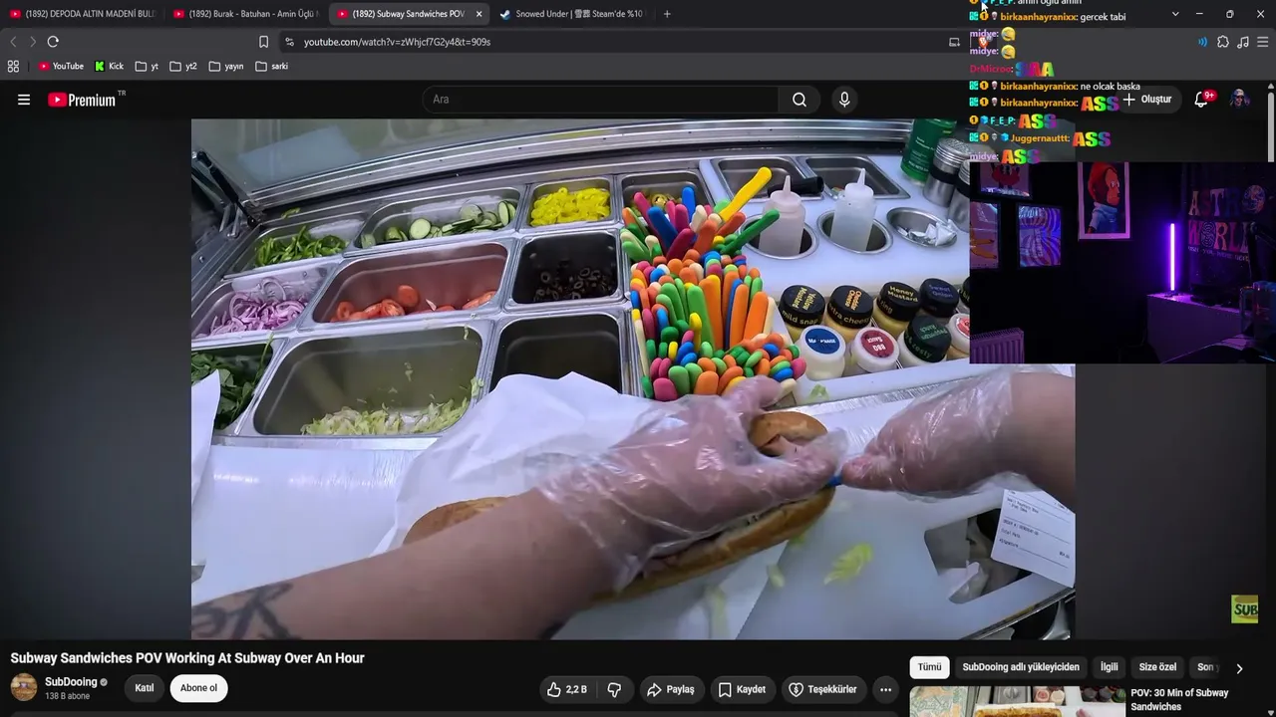The width and height of the screenshot is (1276, 717).
Task: Open the media control music icon
Action: point(1243,42)
